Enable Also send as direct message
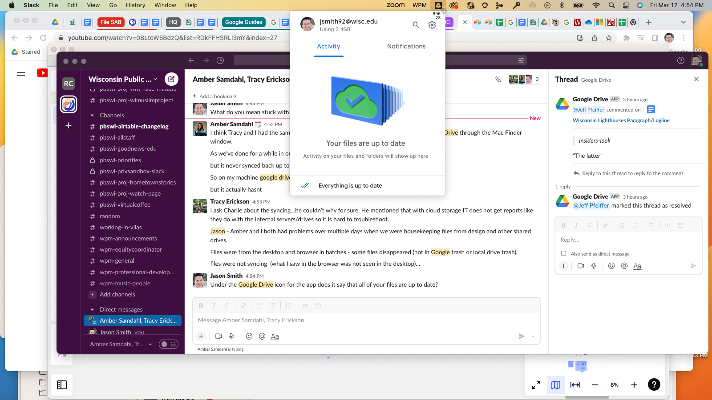The width and height of the screenshot is (712, 400). pyautogui.click(x=564, y=253)
